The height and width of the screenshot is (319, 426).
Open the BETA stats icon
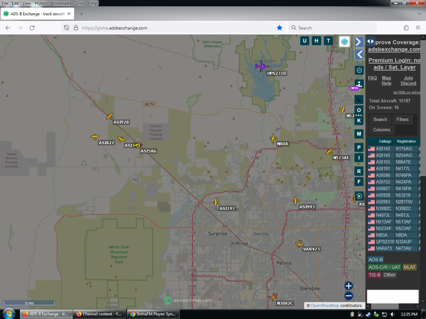[359, 84]
